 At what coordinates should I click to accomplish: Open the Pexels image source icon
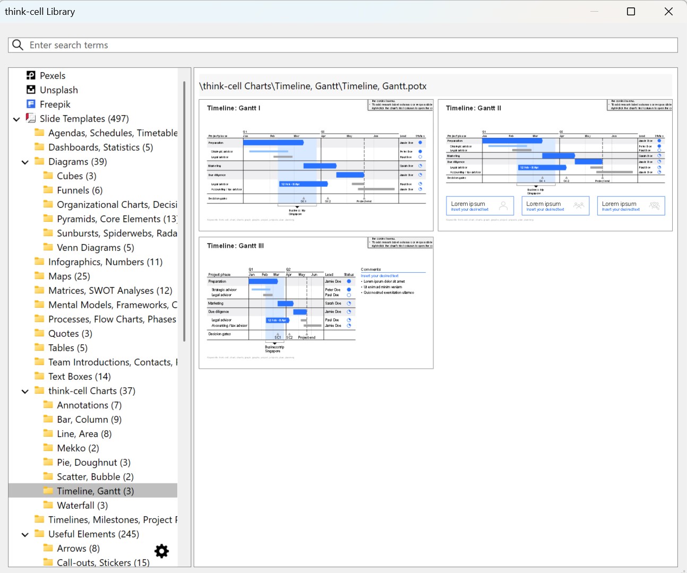pyautogui.click(x=31, y=75)
